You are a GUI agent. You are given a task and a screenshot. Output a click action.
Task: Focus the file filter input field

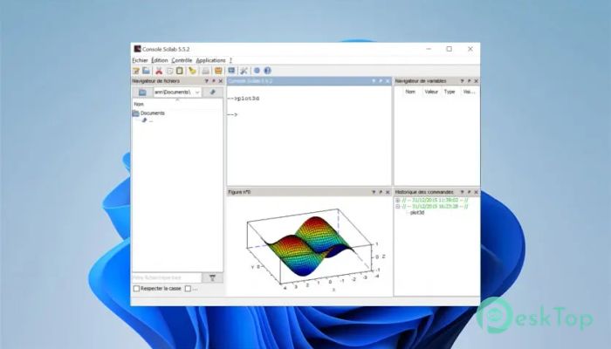[167, 277]
